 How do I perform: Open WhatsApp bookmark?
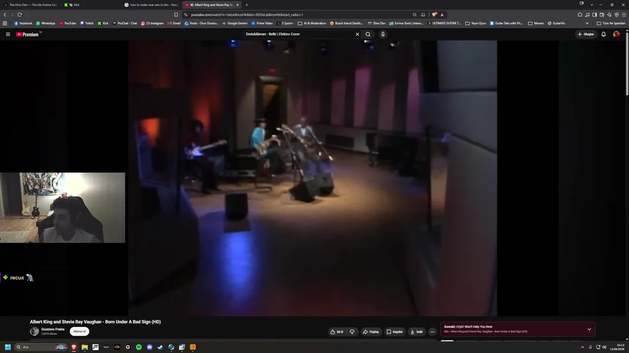(45, 23)
